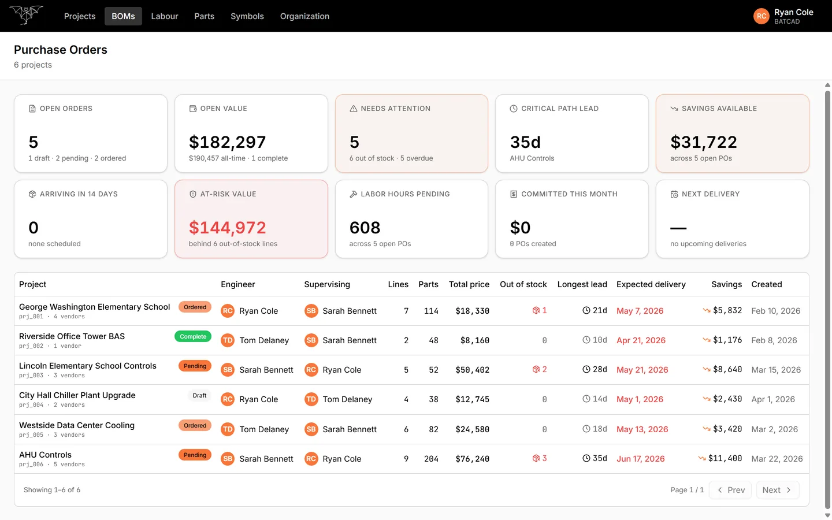Go to the Labour tab

(x=165, y=16)
